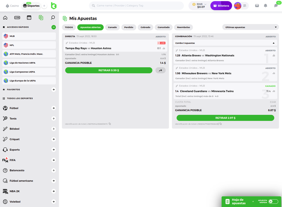Open the Billetera wallet button
282x207 pixels.
tap(221, 6)
